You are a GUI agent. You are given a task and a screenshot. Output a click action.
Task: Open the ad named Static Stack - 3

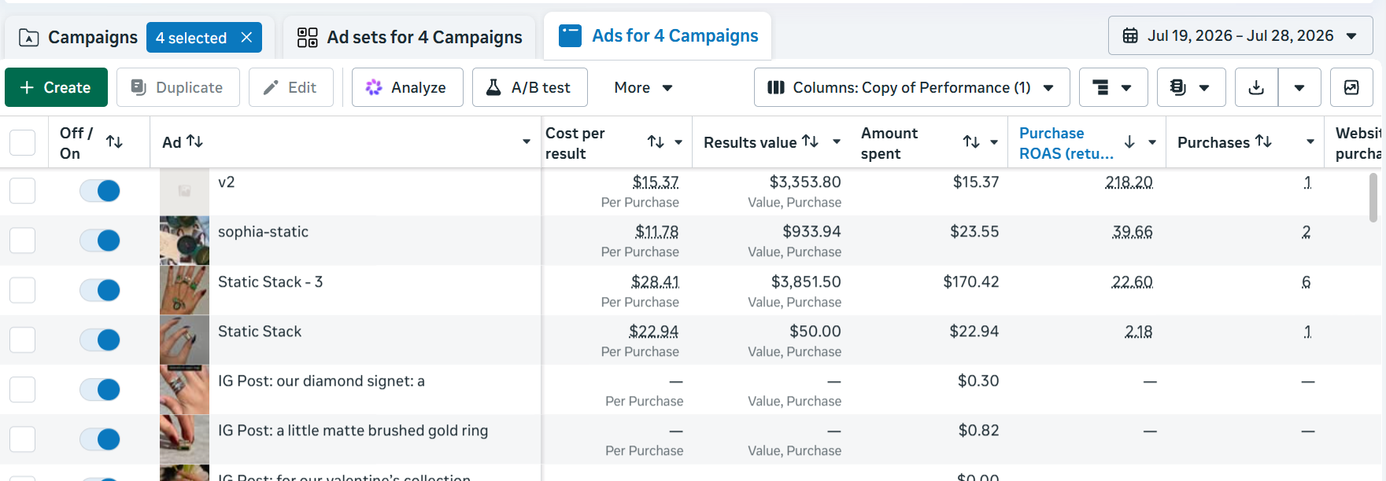click(270, 281)
